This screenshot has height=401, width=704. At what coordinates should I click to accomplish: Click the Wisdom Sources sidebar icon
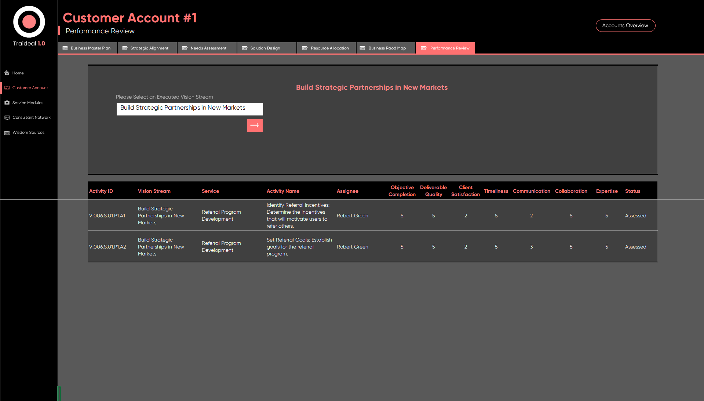coord(7,133)
